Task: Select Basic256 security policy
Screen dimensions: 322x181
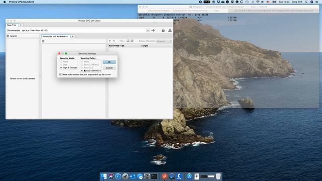Action: coord(82,67)
